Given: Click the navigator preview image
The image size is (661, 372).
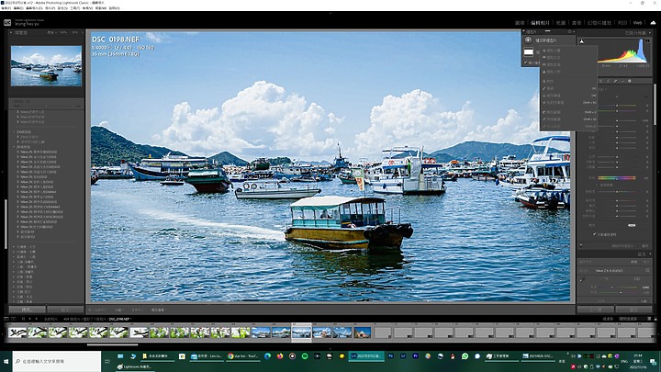Looking at the screenshot, I should 47,66.
